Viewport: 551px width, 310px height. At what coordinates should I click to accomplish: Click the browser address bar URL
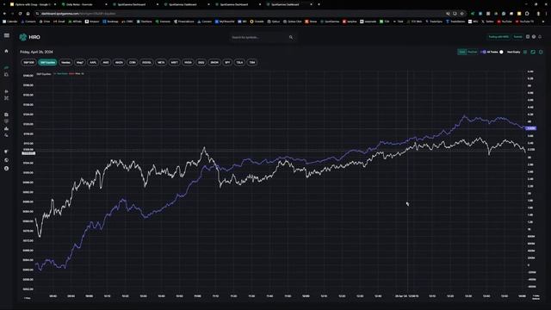pyautogui.click(x=77, y=14)
